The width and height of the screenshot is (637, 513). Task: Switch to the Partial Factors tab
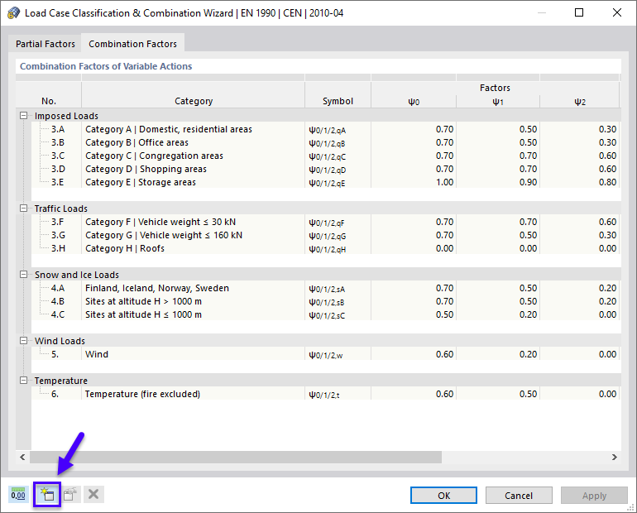tap(45, 44)
